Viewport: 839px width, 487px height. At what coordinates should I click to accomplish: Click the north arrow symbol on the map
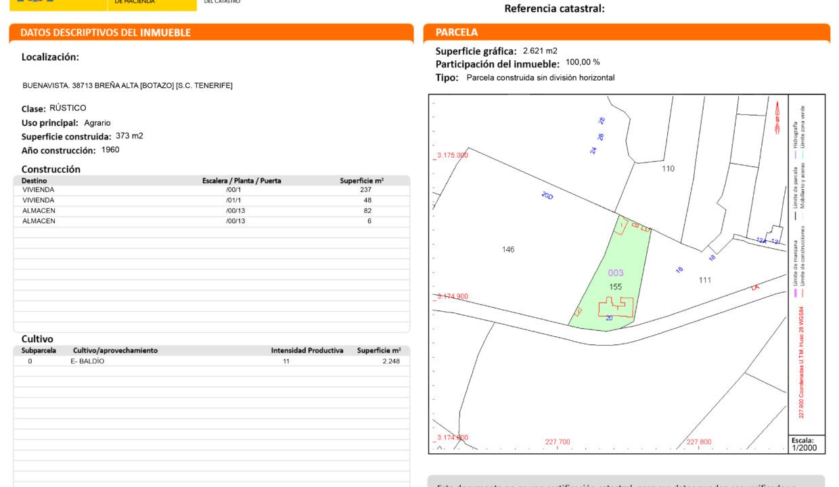click(777, 116)
